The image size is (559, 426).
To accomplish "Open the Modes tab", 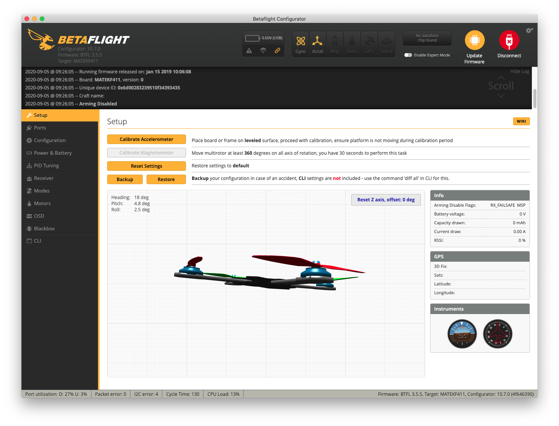I will [x=60, y=191].
